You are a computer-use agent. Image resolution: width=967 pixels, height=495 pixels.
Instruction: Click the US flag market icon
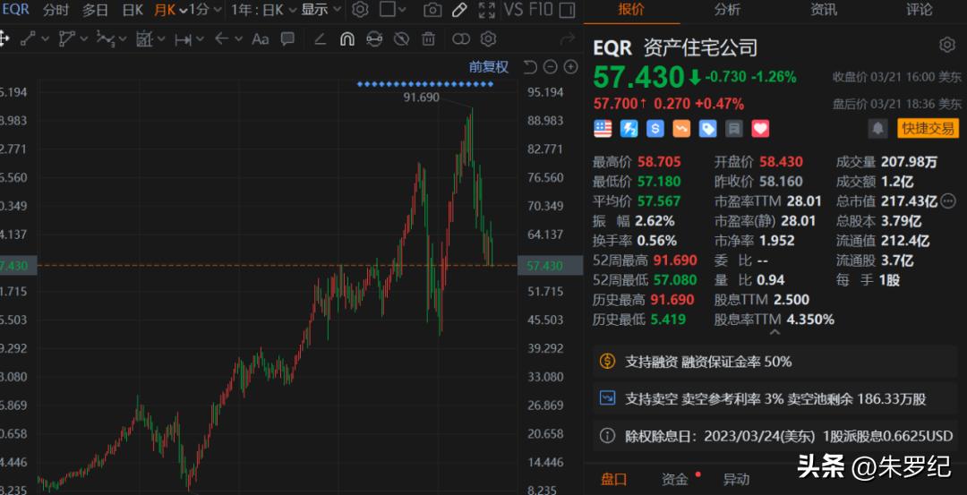pyautogui.click(x=603, y=128)
